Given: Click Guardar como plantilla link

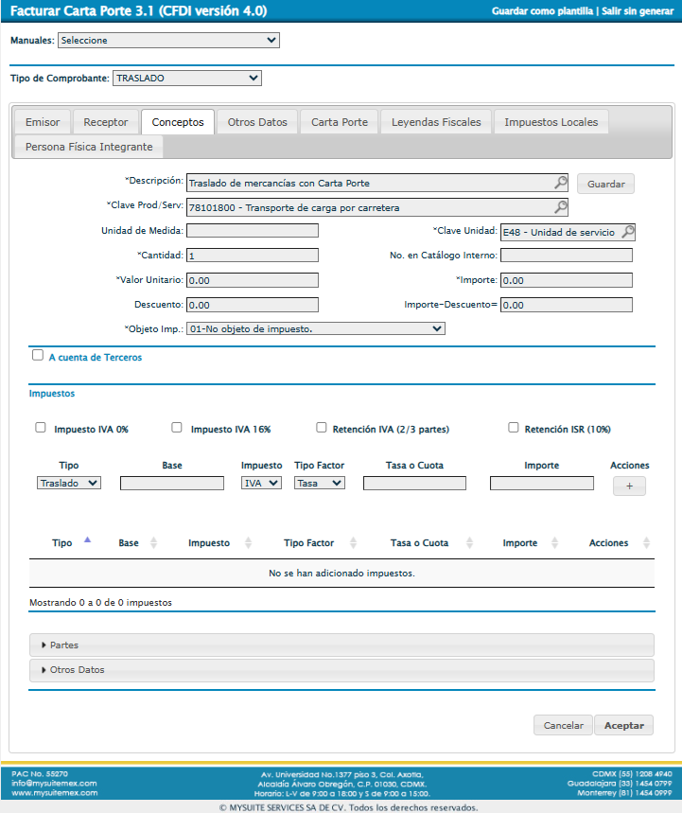Looking at the screenshot, I should pyautogui.click(x=542, y=11).
